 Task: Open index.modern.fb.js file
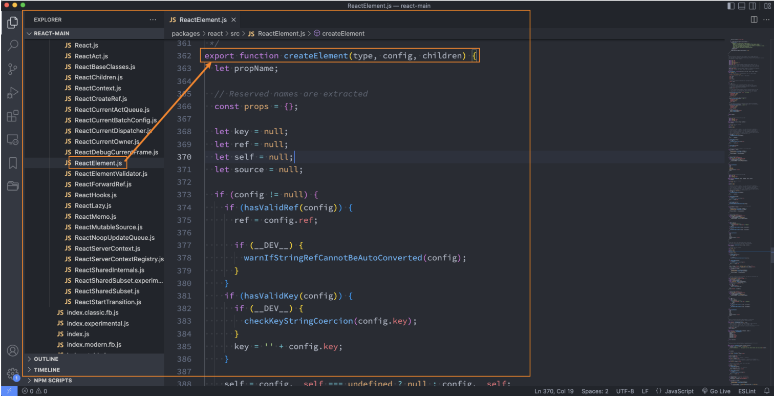click(94, 345)
